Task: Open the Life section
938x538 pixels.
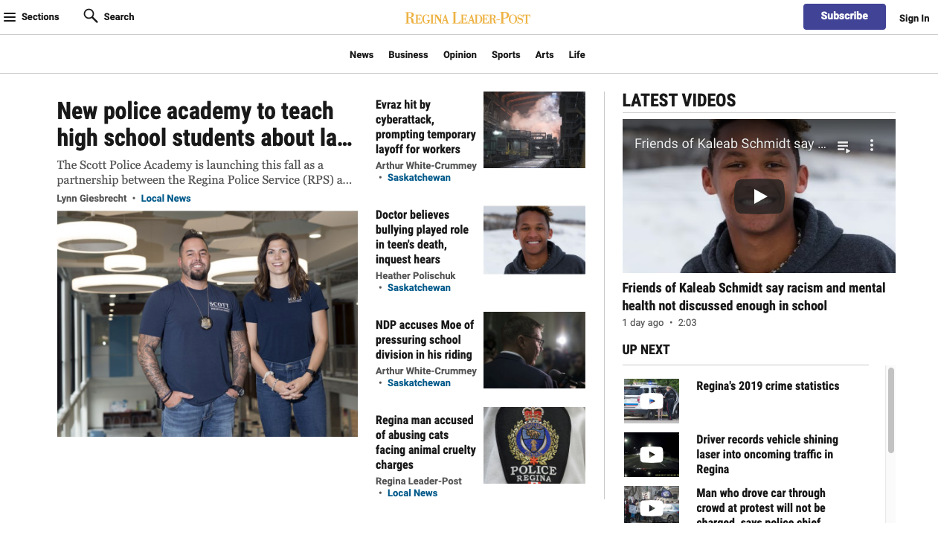Action: pyautogui.click(x=576, y=54)
